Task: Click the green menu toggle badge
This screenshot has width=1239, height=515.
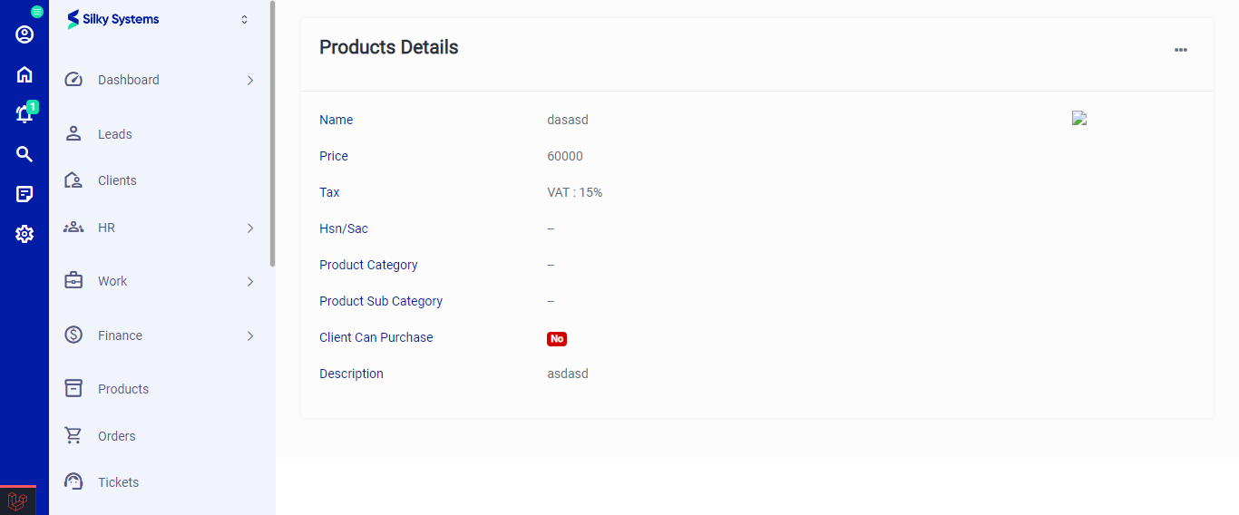Action: pos(37,12)
